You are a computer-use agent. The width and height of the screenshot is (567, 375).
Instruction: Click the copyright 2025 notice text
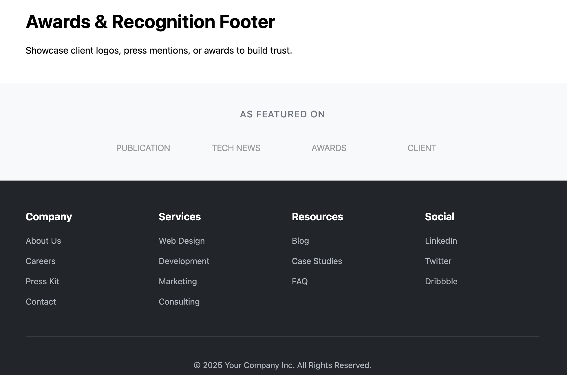pyautogui.click(x=282, y=365)
